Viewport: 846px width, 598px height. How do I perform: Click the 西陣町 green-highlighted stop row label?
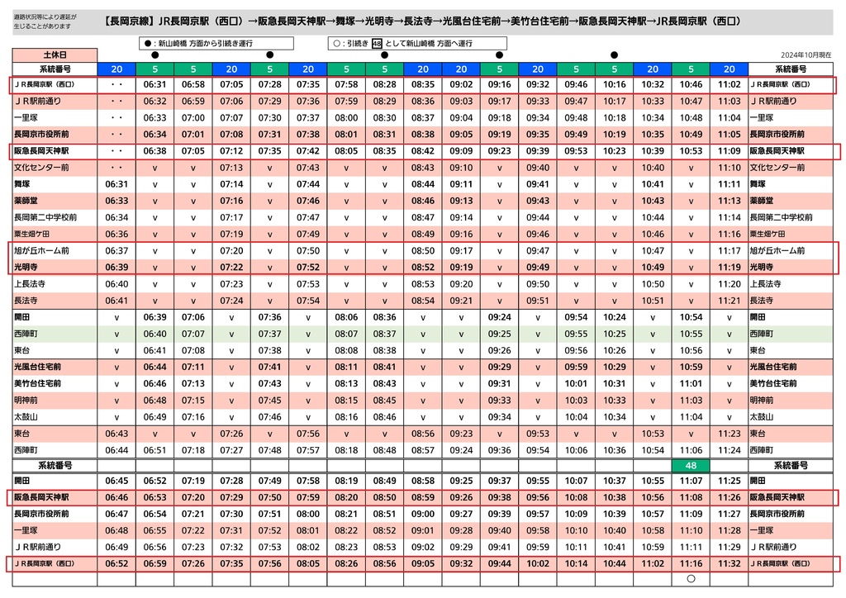(26, 334)
